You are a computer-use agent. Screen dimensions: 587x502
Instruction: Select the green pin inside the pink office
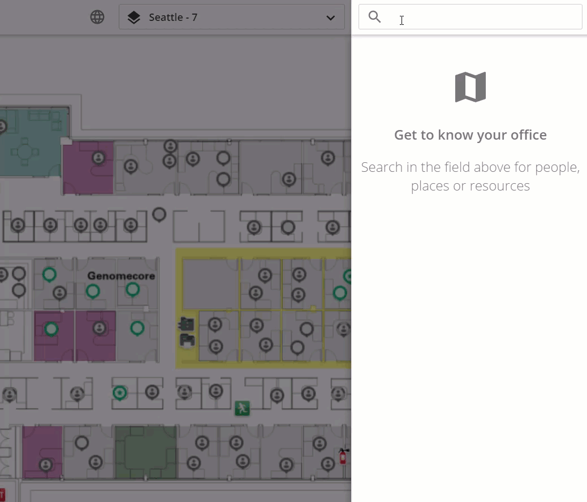click(x=51, y=328)
